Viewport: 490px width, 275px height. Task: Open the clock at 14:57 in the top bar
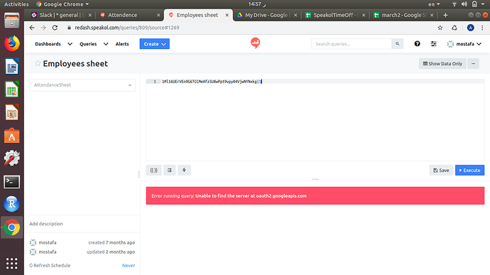257,4
